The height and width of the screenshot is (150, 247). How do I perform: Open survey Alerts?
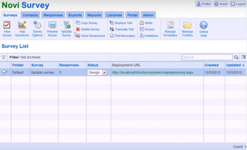146,23
